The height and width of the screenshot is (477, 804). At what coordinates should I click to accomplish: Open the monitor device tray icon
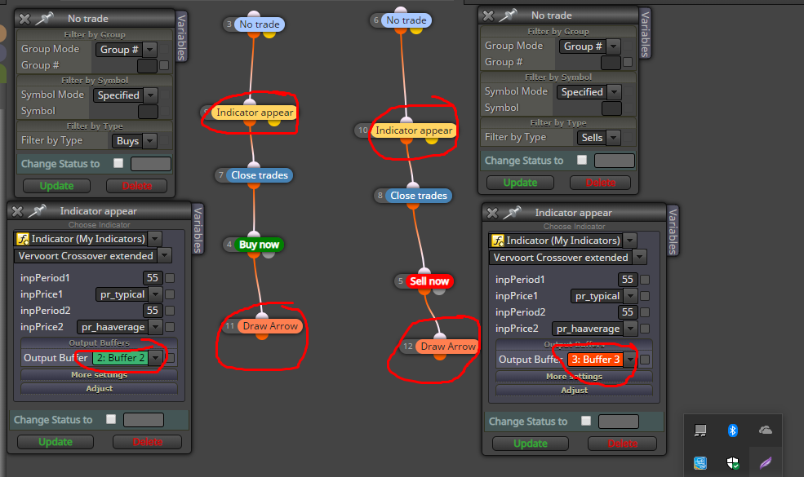700,431
